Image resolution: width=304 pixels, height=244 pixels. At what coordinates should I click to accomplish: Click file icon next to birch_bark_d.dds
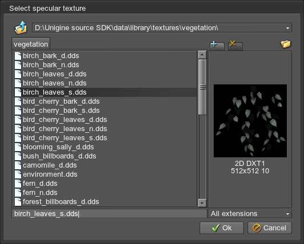18,56
